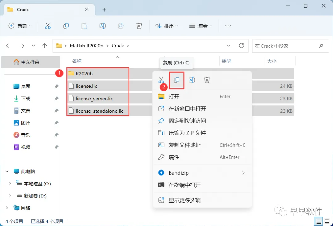Expand 本地磁盘 (C:) tree node
The height and width of the screenshot is (226, 333).
pyautogui.click(x=10, y=184)
